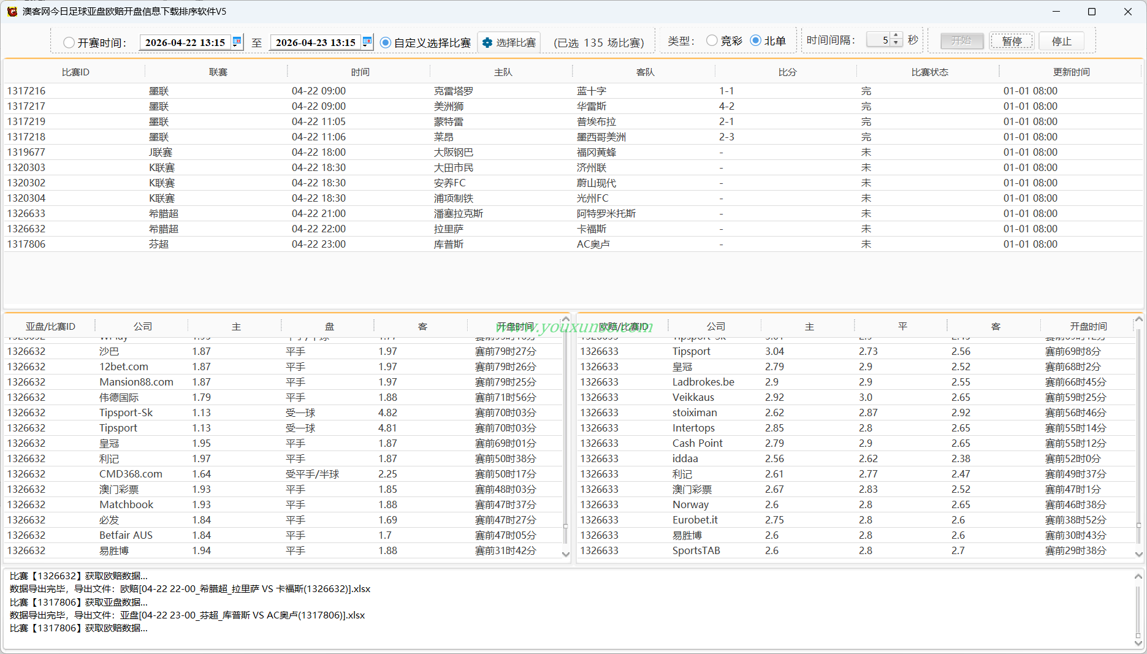
Task: Click the time interval input field
Action: point(878,40)
